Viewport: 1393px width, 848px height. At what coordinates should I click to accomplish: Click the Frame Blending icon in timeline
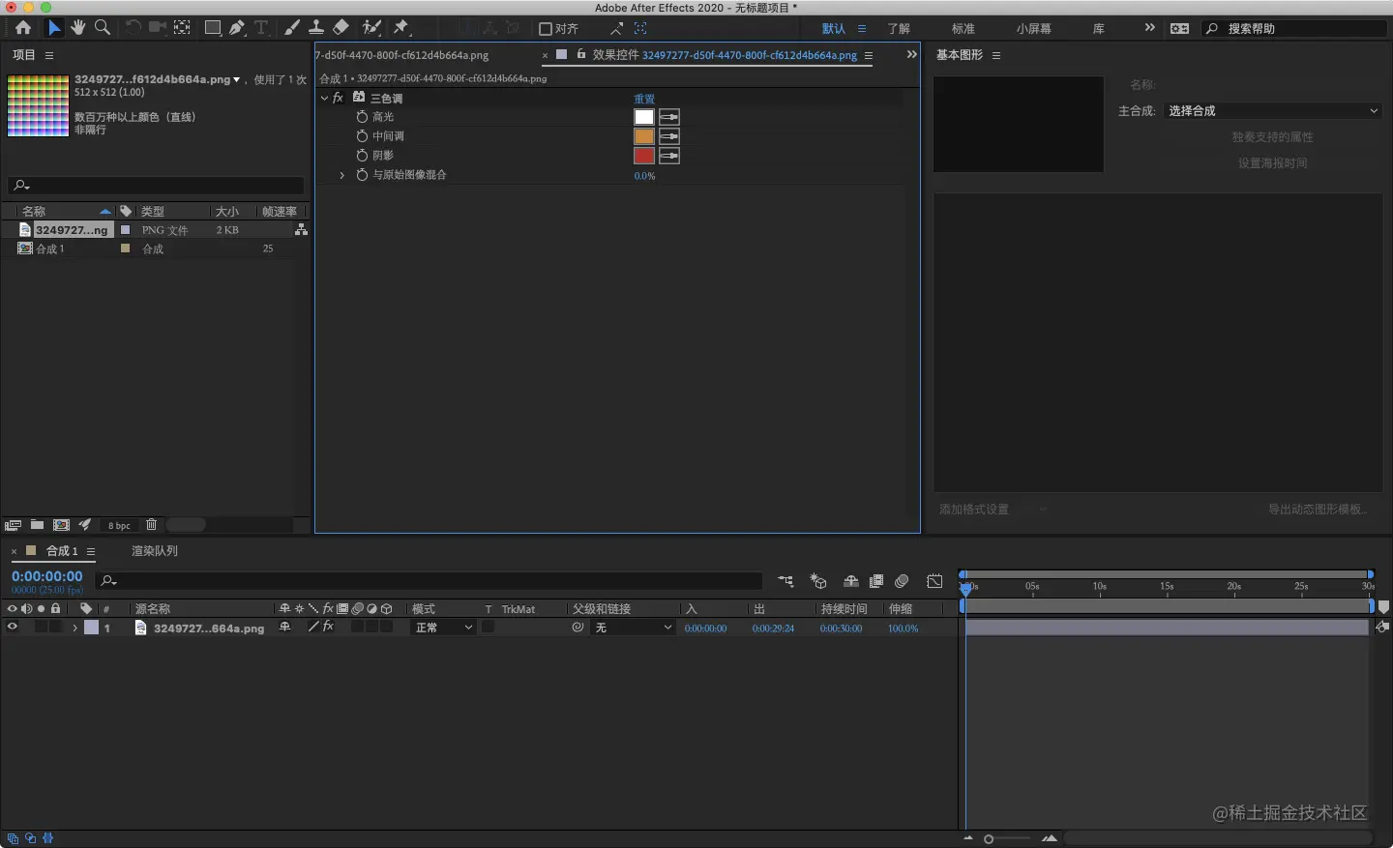coord(876,581)
